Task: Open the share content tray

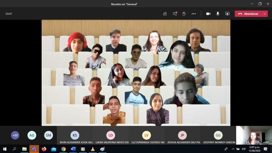Action: [x=227, y=14]
